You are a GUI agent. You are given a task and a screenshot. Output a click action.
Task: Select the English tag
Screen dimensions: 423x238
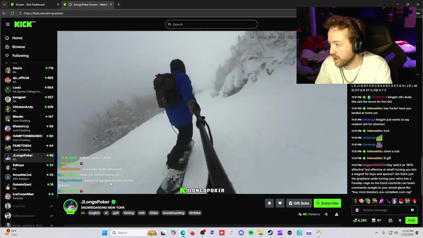(94, 213)
